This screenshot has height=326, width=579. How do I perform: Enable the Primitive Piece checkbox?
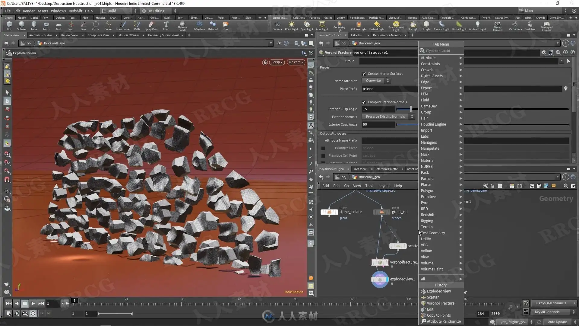(x=323, y=148)
